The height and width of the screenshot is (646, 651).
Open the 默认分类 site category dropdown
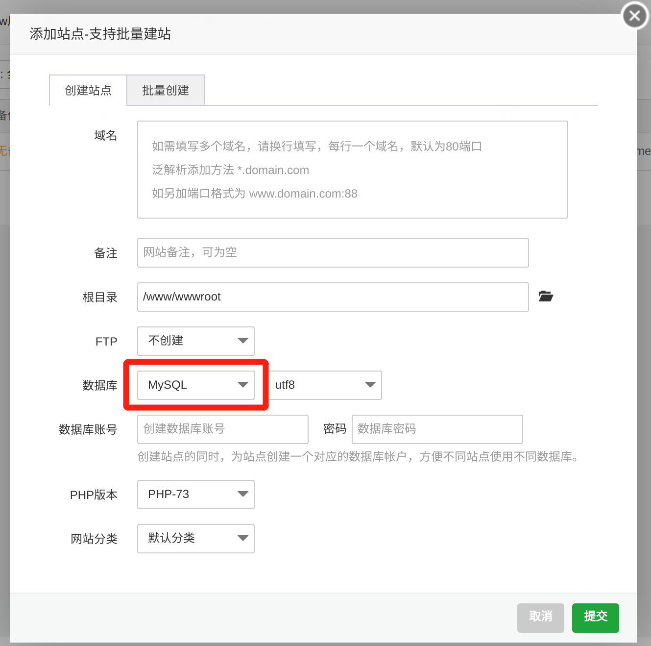[196, 539]
